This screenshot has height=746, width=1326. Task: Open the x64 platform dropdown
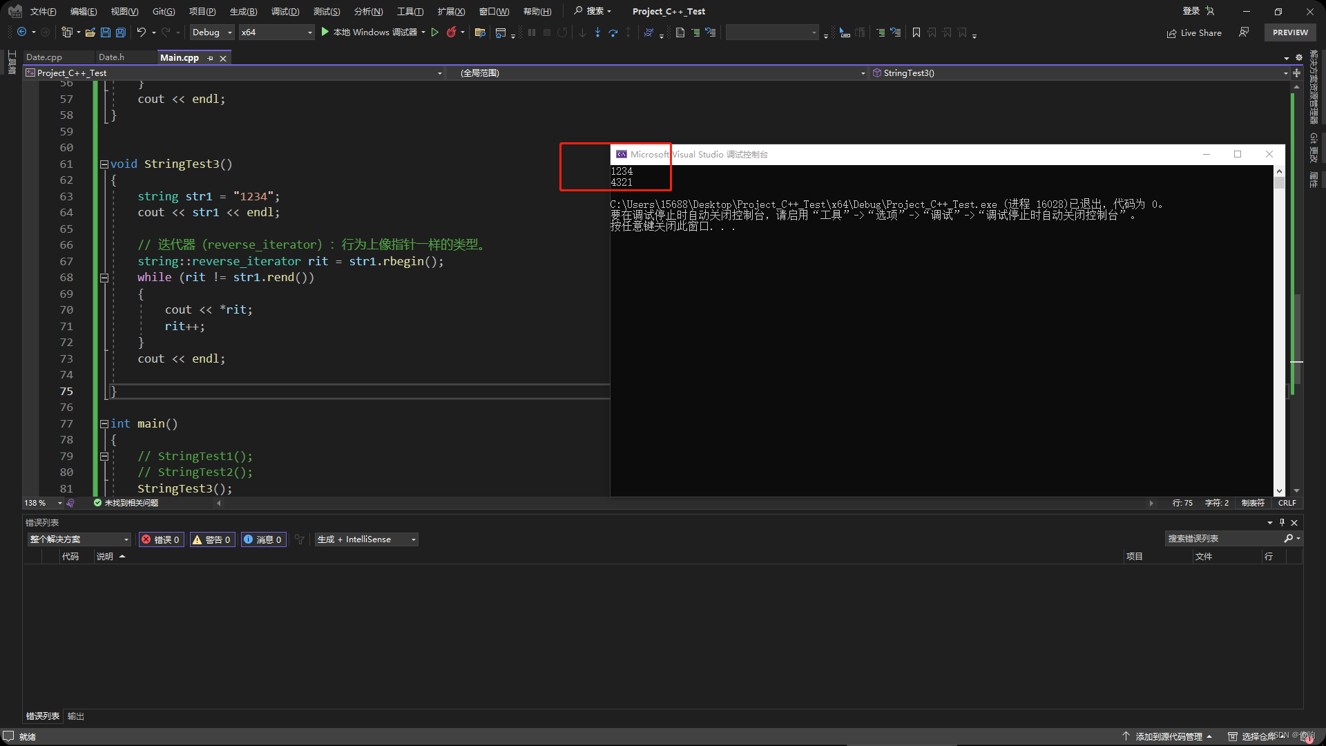pyautogui.click(x=276, y=32)
